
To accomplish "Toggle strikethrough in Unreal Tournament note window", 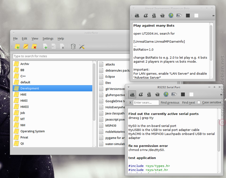I will (x=162, y=15).
